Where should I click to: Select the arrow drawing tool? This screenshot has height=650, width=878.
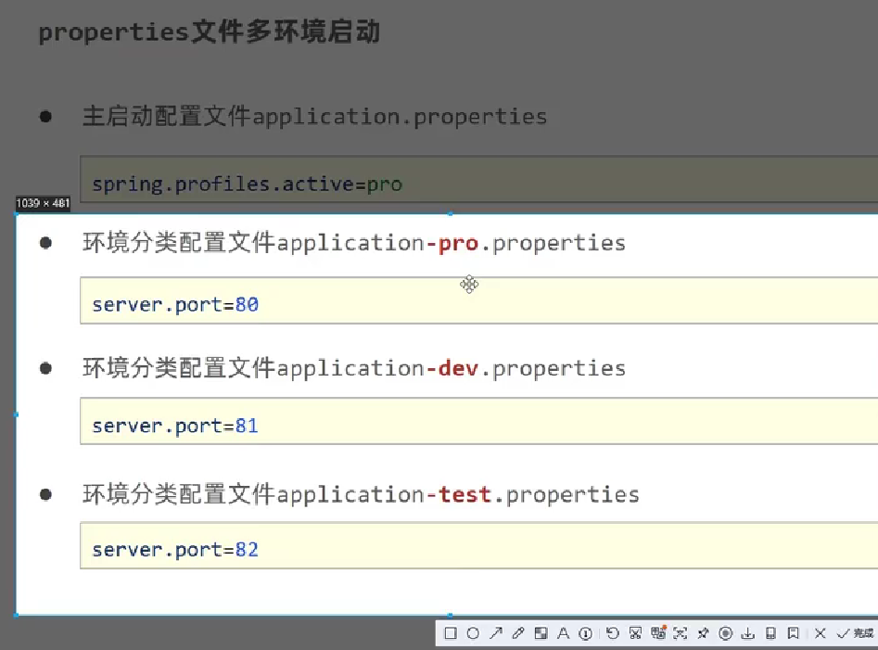click(495, 633)
